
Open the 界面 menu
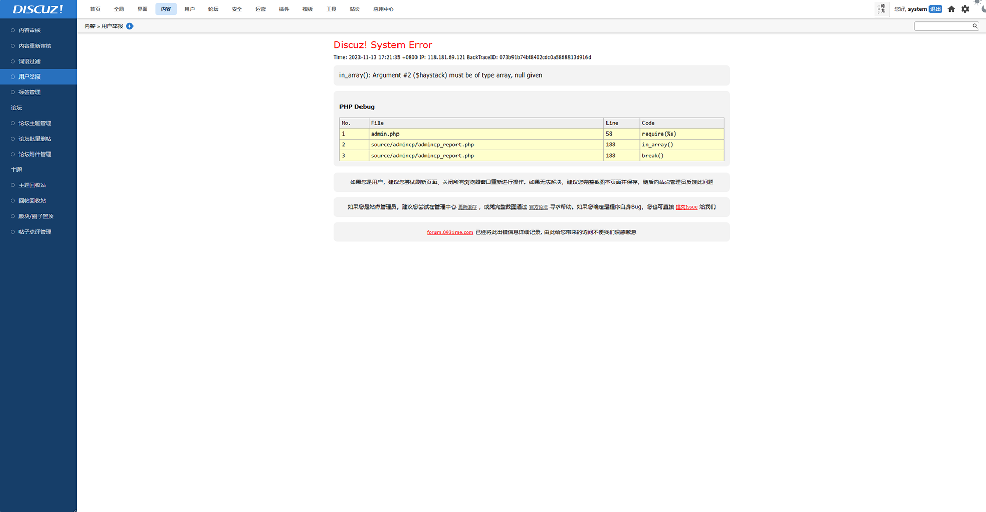pos(142,9)
